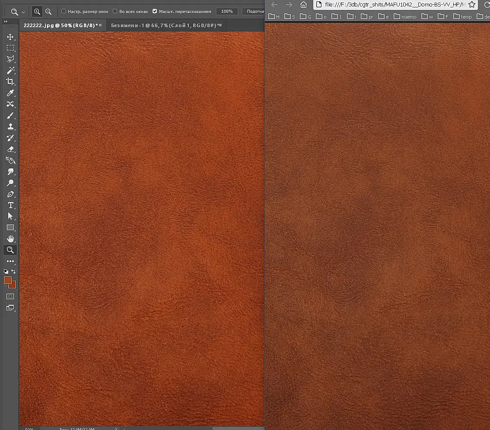490x430 pixels.
Task: Select the Rectangle shape tool
Action: click(x=10, y=228)
